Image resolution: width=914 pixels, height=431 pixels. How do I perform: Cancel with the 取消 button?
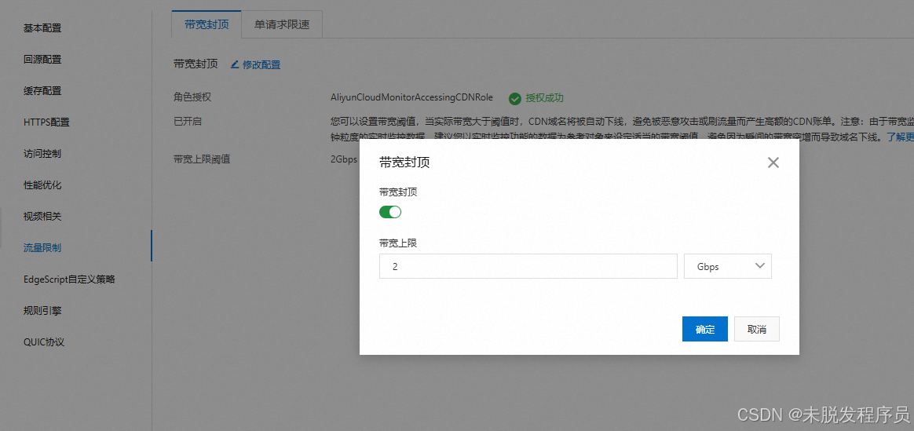[x=757, y=329]
